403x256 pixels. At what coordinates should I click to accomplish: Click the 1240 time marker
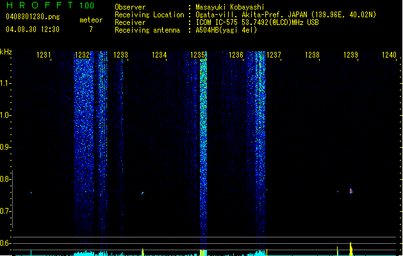389,55
